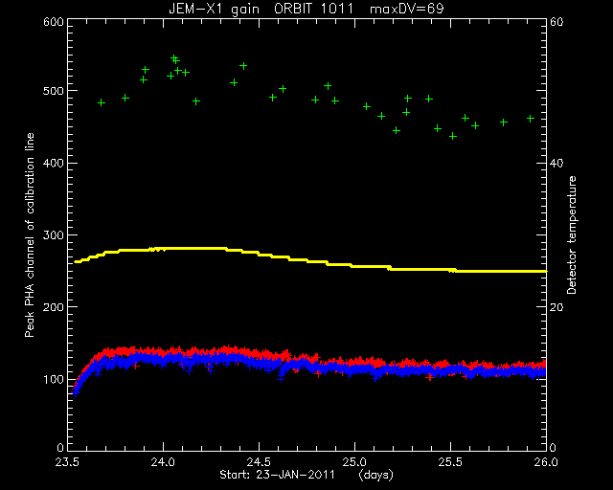Click the 24.5 tick label on x-axis
Image resolution: width=613 pixels, height=490 pixels.
point(260,462)
